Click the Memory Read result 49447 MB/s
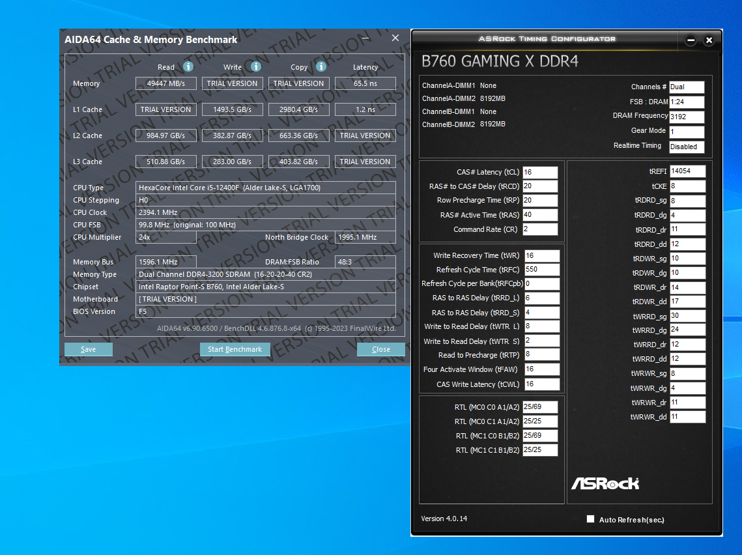The height and width of the screenshot is (555, 742). coord(165,83)
